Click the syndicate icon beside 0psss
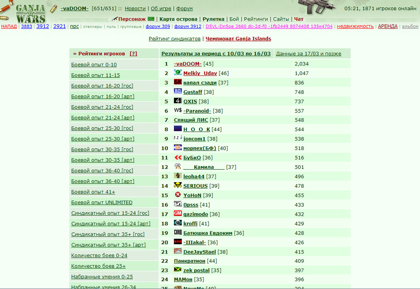420x289 pixels. (177, 204)
